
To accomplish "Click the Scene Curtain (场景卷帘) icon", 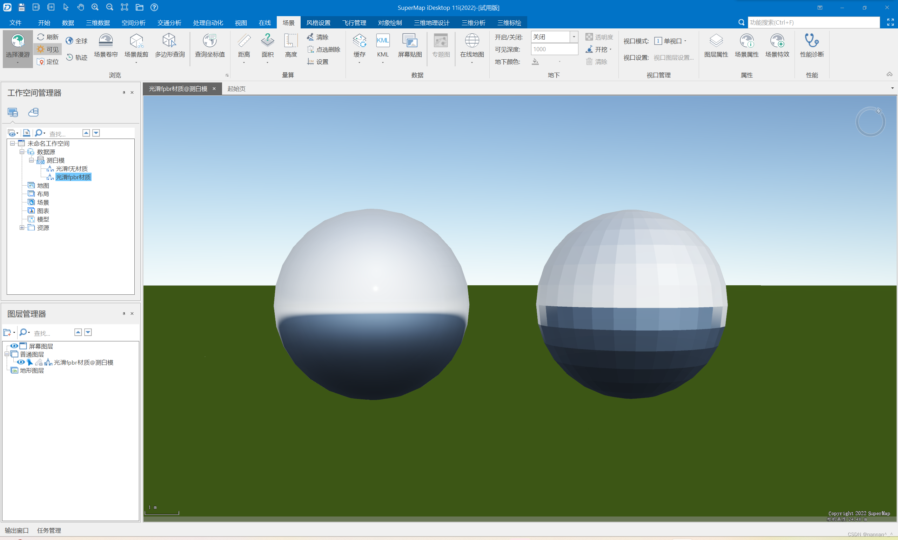I will click(106, 41).
